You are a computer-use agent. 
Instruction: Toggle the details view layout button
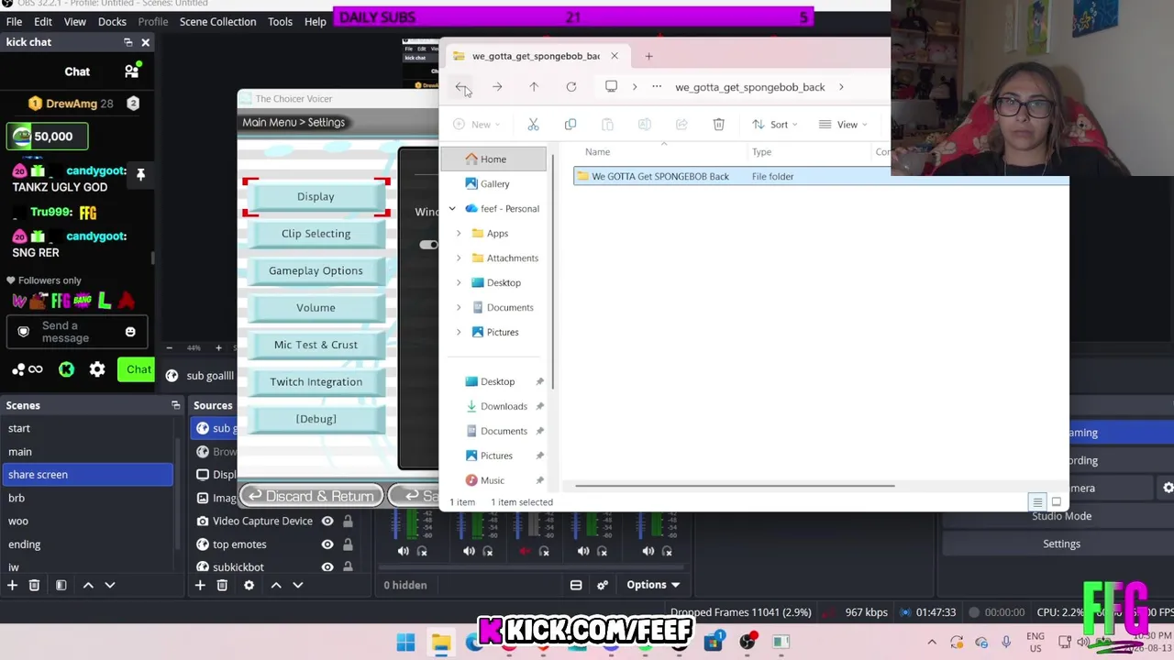click(1037, 502)
